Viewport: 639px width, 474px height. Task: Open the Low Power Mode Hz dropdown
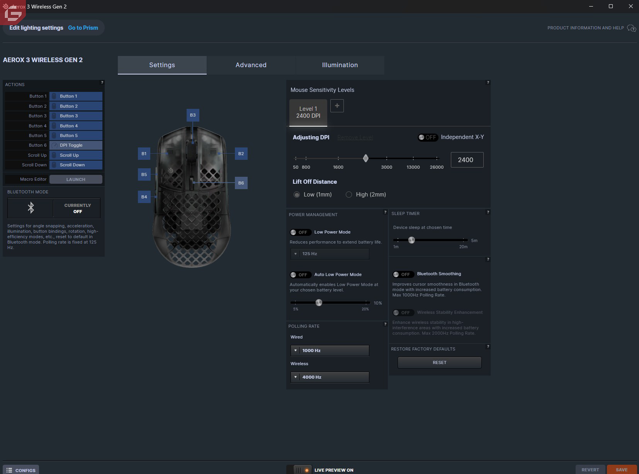[x=330, y=254]
